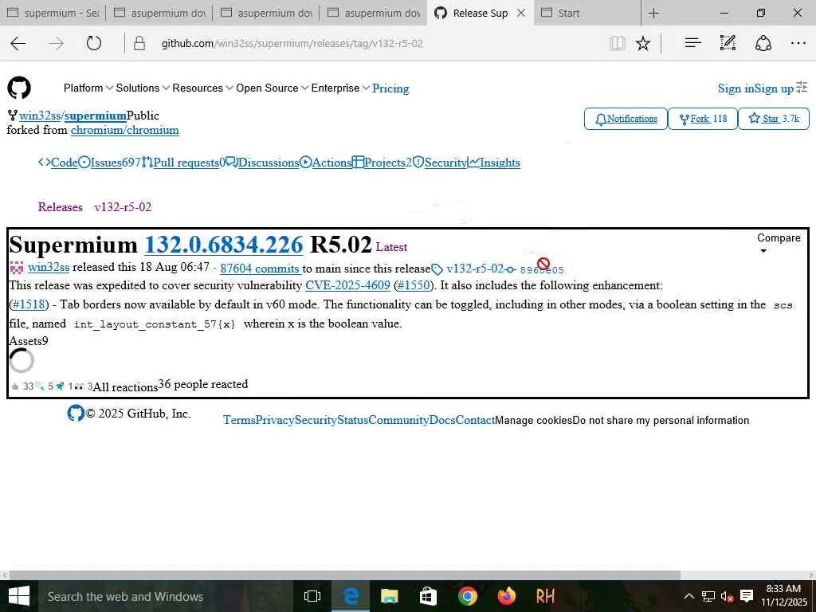
Task: Launch Firefox from taskbar
Action: (506, 596)
